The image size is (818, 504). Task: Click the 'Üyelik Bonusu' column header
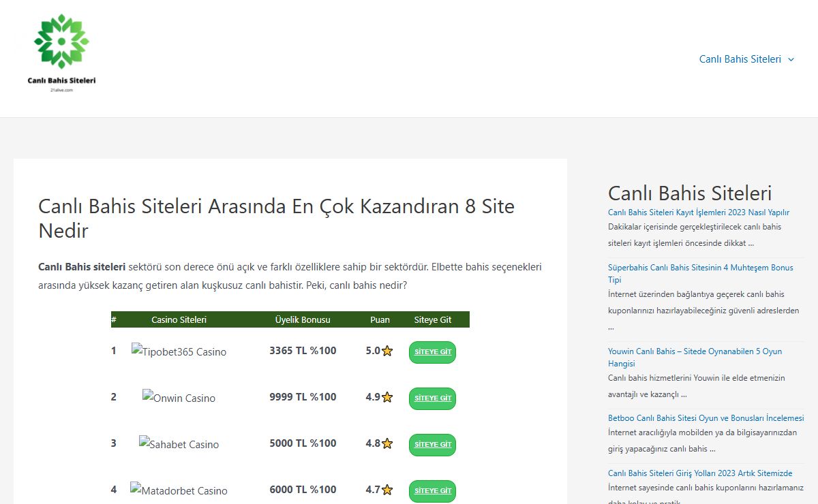click(303, 319)
